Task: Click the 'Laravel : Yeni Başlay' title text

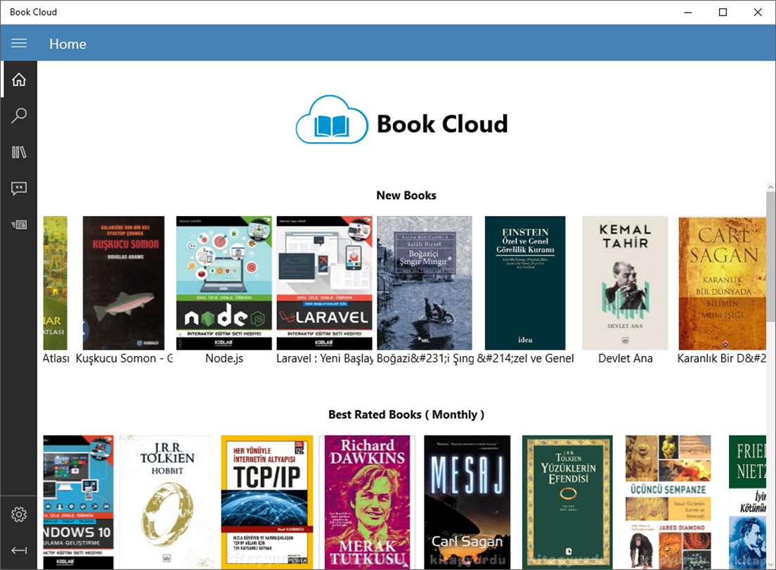Action: [x=325, y=358]
